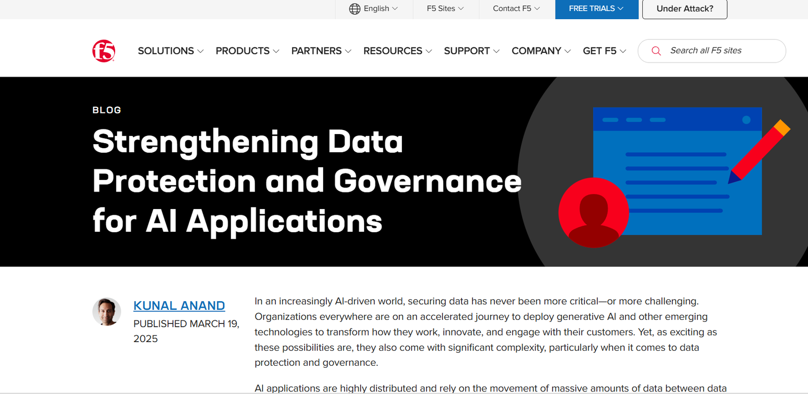
Task: Expand the F5 Sites dropdown
Action: (445, 9)
